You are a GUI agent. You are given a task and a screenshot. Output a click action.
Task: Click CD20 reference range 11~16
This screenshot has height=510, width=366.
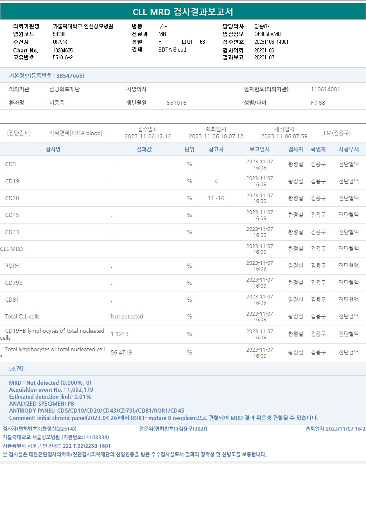pos(216,198)
